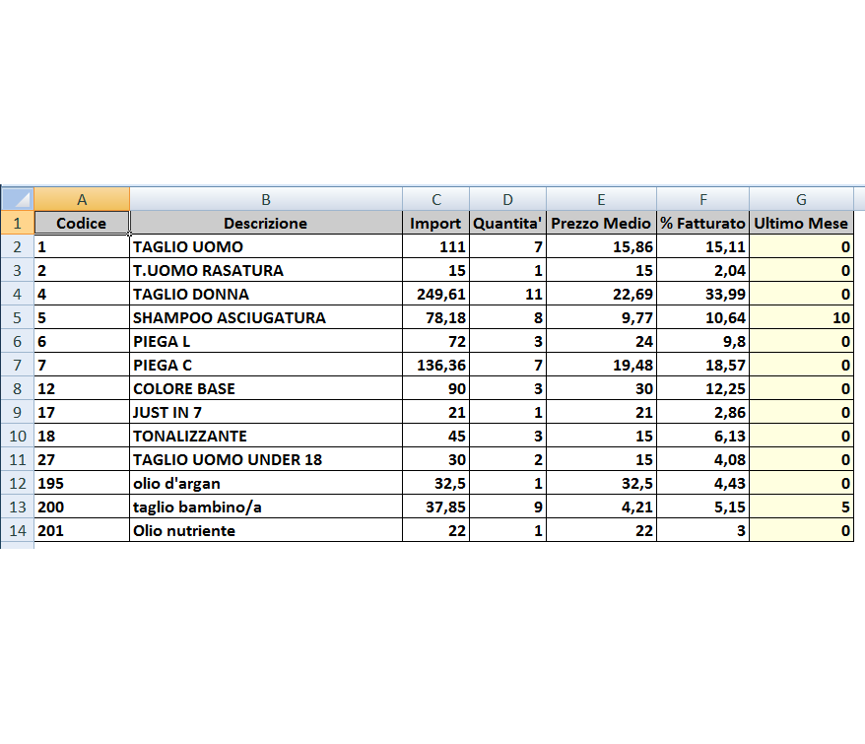Select column G header
This screenshot has width=865, height=744.
pyautogui.click(x=802, y=199)
